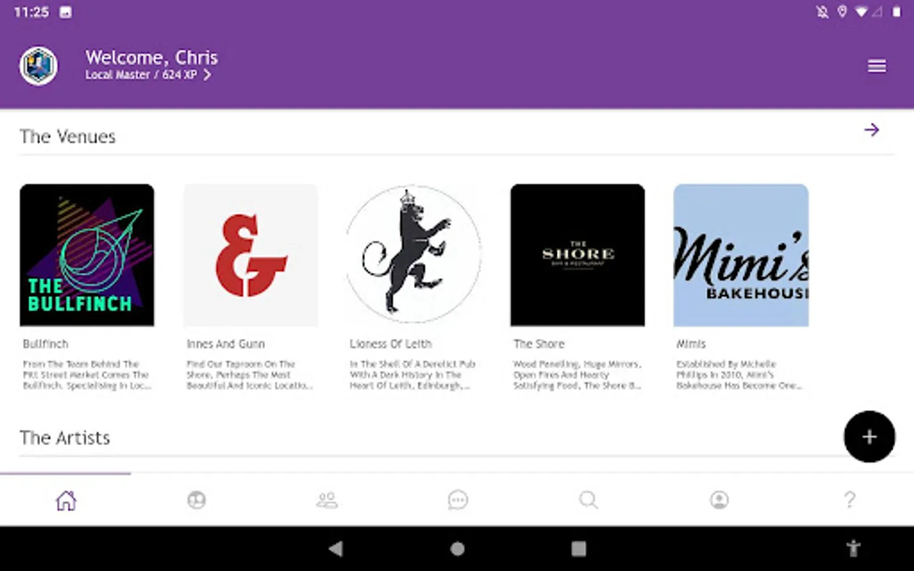Tap the accessibility shortcut icon

853,548
